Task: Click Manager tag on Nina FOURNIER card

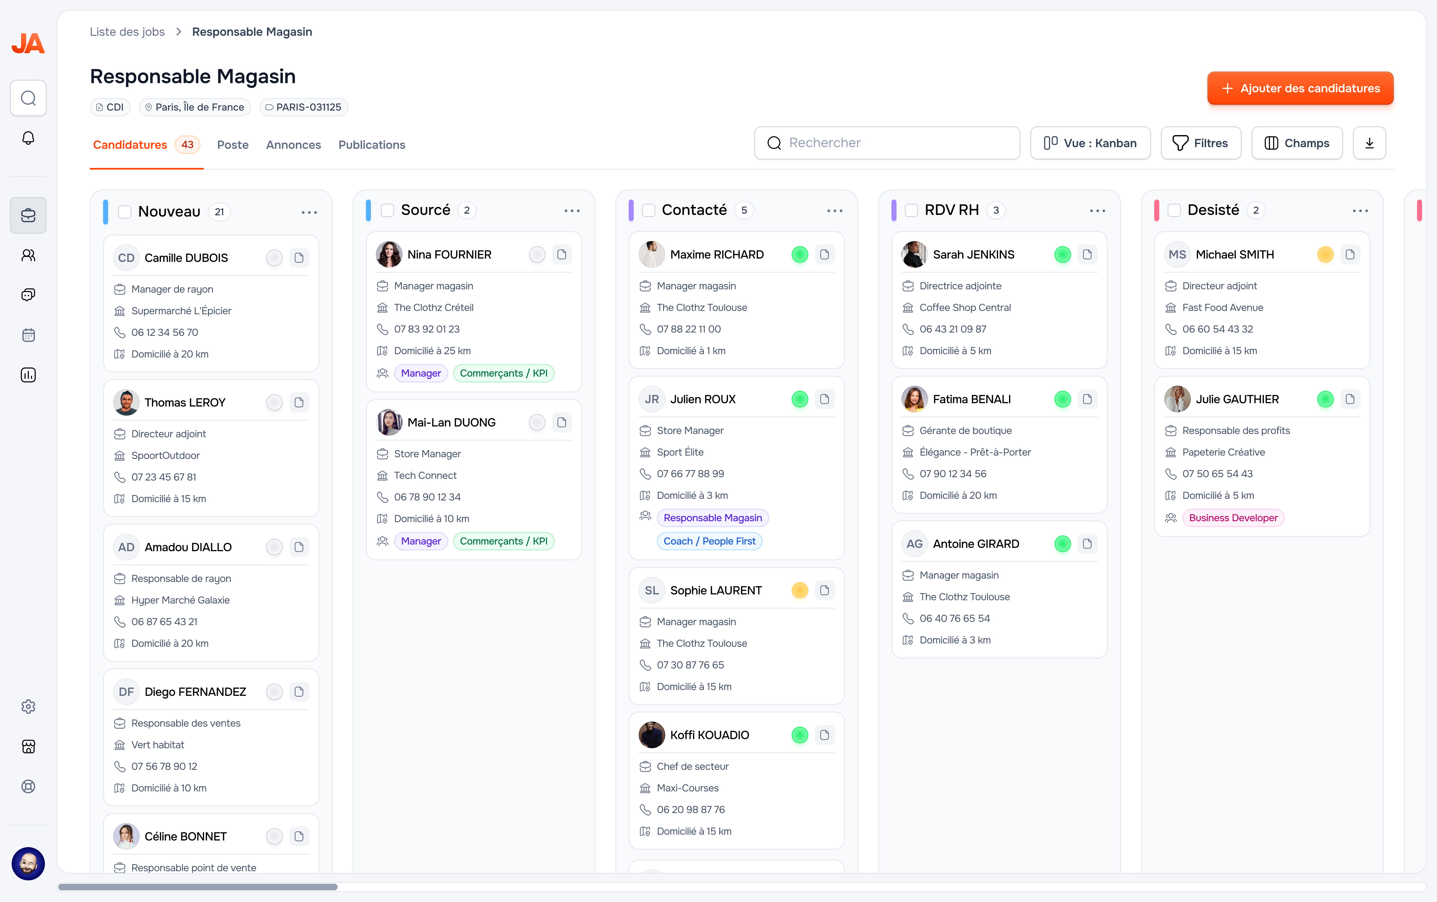Action: [421, 374]
